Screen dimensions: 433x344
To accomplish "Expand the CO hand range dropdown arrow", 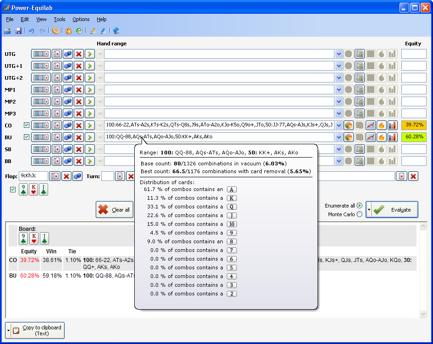I will [x=339, y=125].
